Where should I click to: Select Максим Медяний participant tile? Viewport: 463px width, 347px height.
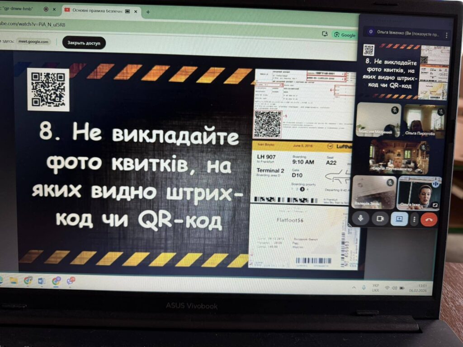(378, 120)
